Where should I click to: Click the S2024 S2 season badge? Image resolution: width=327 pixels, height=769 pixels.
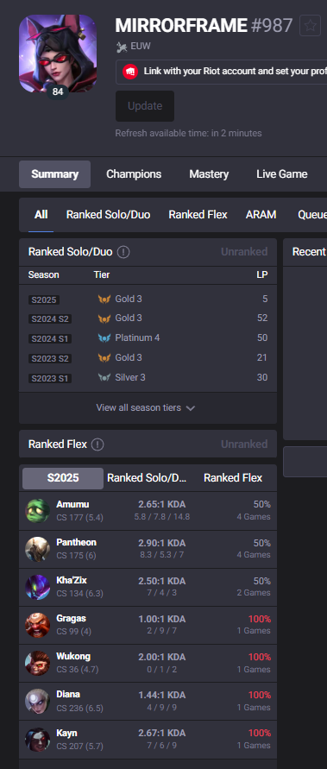click(x=50, y=319)
